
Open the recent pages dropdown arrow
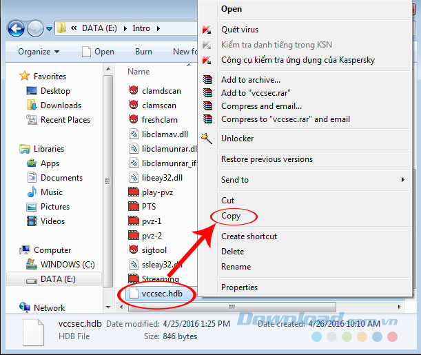coord(49,28)
